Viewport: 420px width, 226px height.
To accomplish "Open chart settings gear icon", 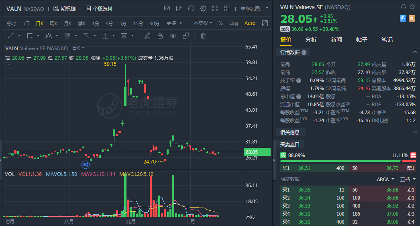I will pos(203,8).
